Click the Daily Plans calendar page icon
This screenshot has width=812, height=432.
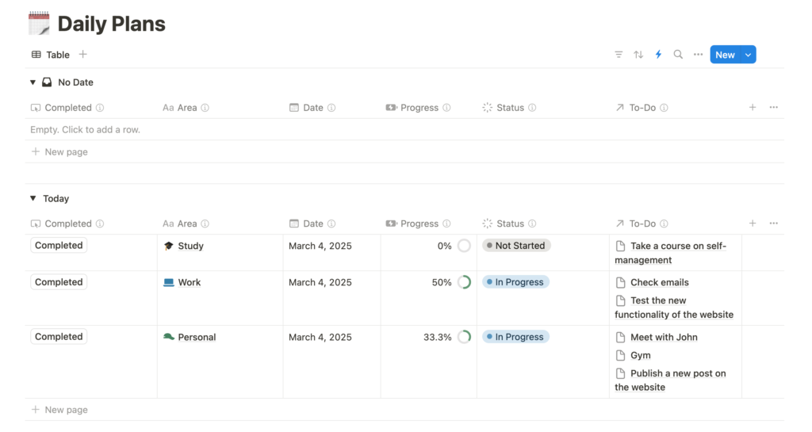tap(39, 24)
